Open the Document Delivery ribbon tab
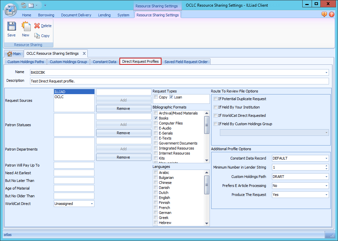Image resolution: width=338 pixels, height=241 pixels. click(x=76, y=15)
